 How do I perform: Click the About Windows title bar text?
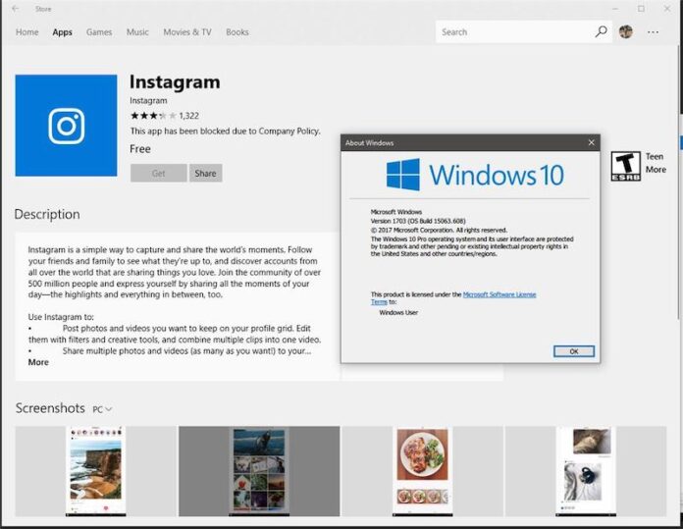[x=369, y=143]
